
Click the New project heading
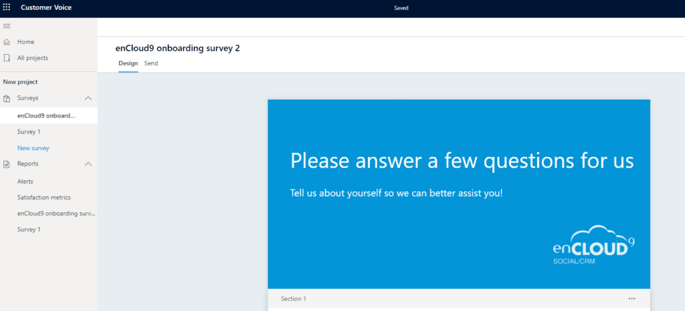click(x=20, y=82)
